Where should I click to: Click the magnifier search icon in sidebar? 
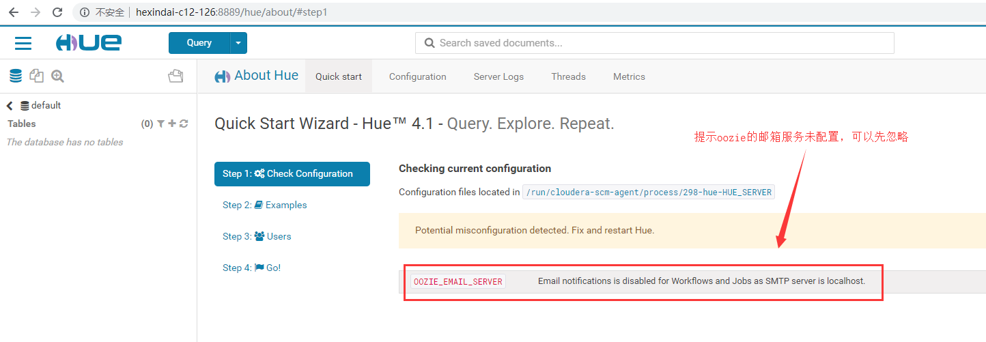[57, 76]
